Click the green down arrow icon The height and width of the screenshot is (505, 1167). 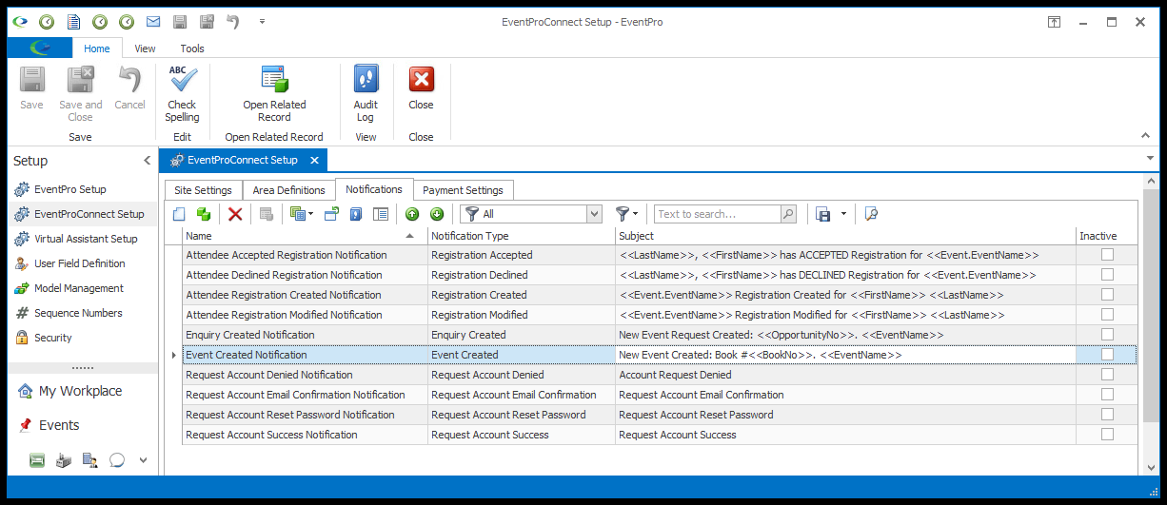(437, 214)
